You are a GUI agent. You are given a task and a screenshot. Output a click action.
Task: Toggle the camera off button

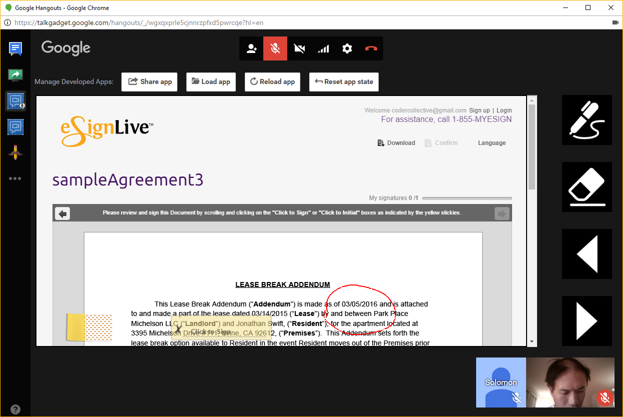[299, 48]
